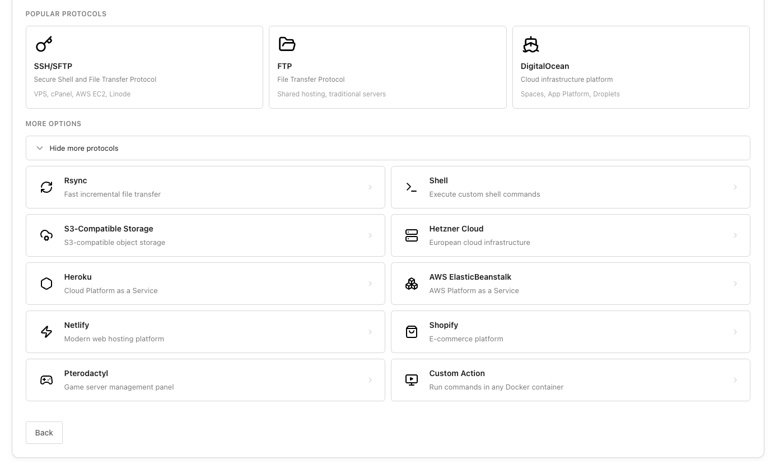Click the Shell terminal prompt icon
Screen dimensions: 784x468
pyautogui.click(x=412, y=187)
